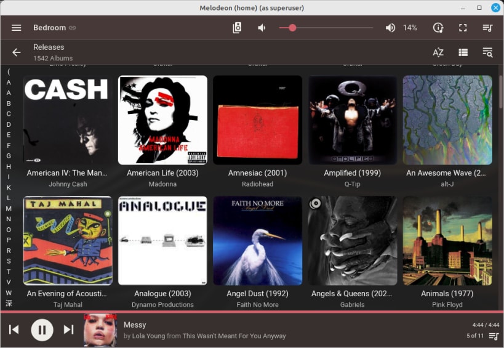Click the Angel Dust (1992) title
The width and height of the screenshot is (504, 348).
tap(257, 294)
